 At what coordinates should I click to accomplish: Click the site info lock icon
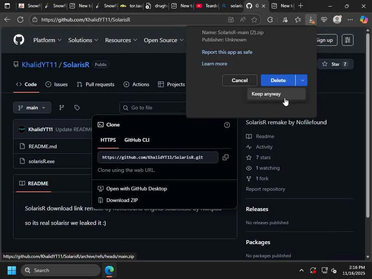[x=35, y=20]
